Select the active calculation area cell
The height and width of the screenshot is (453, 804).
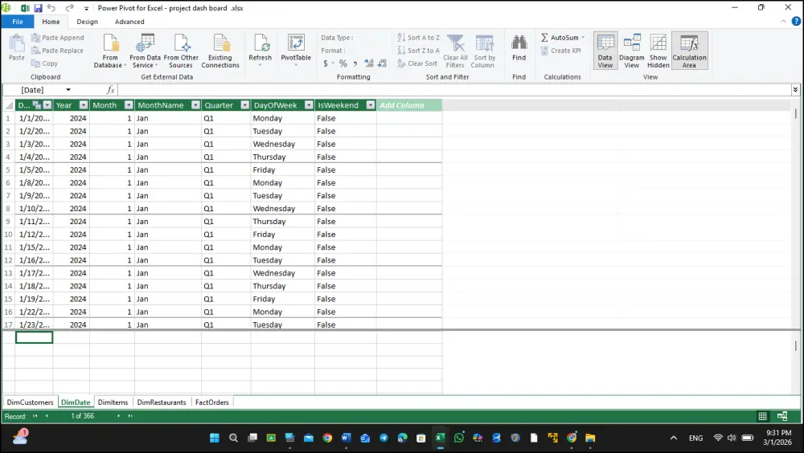34,337
